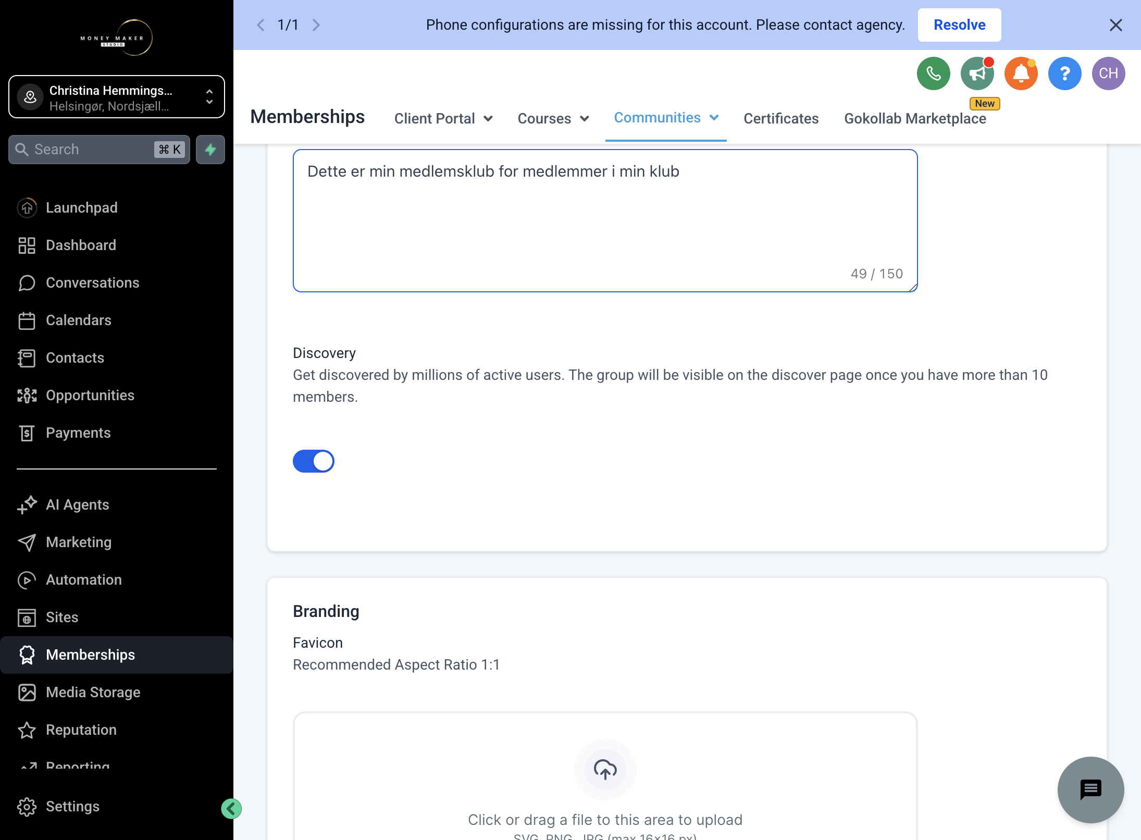The width and height of the screenshot is (1141, 840).
Task: Click the 'Discovery' section label
Action: pyautogui.click(x=324, y=353)
